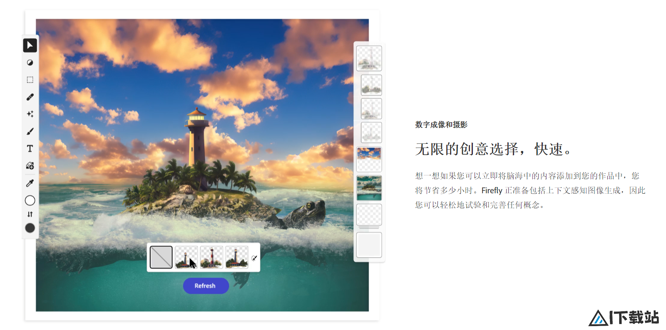Pick the first lighthouse variation under the cursor
This screenshot has width=666, height=330.
[x=186, y=257]
